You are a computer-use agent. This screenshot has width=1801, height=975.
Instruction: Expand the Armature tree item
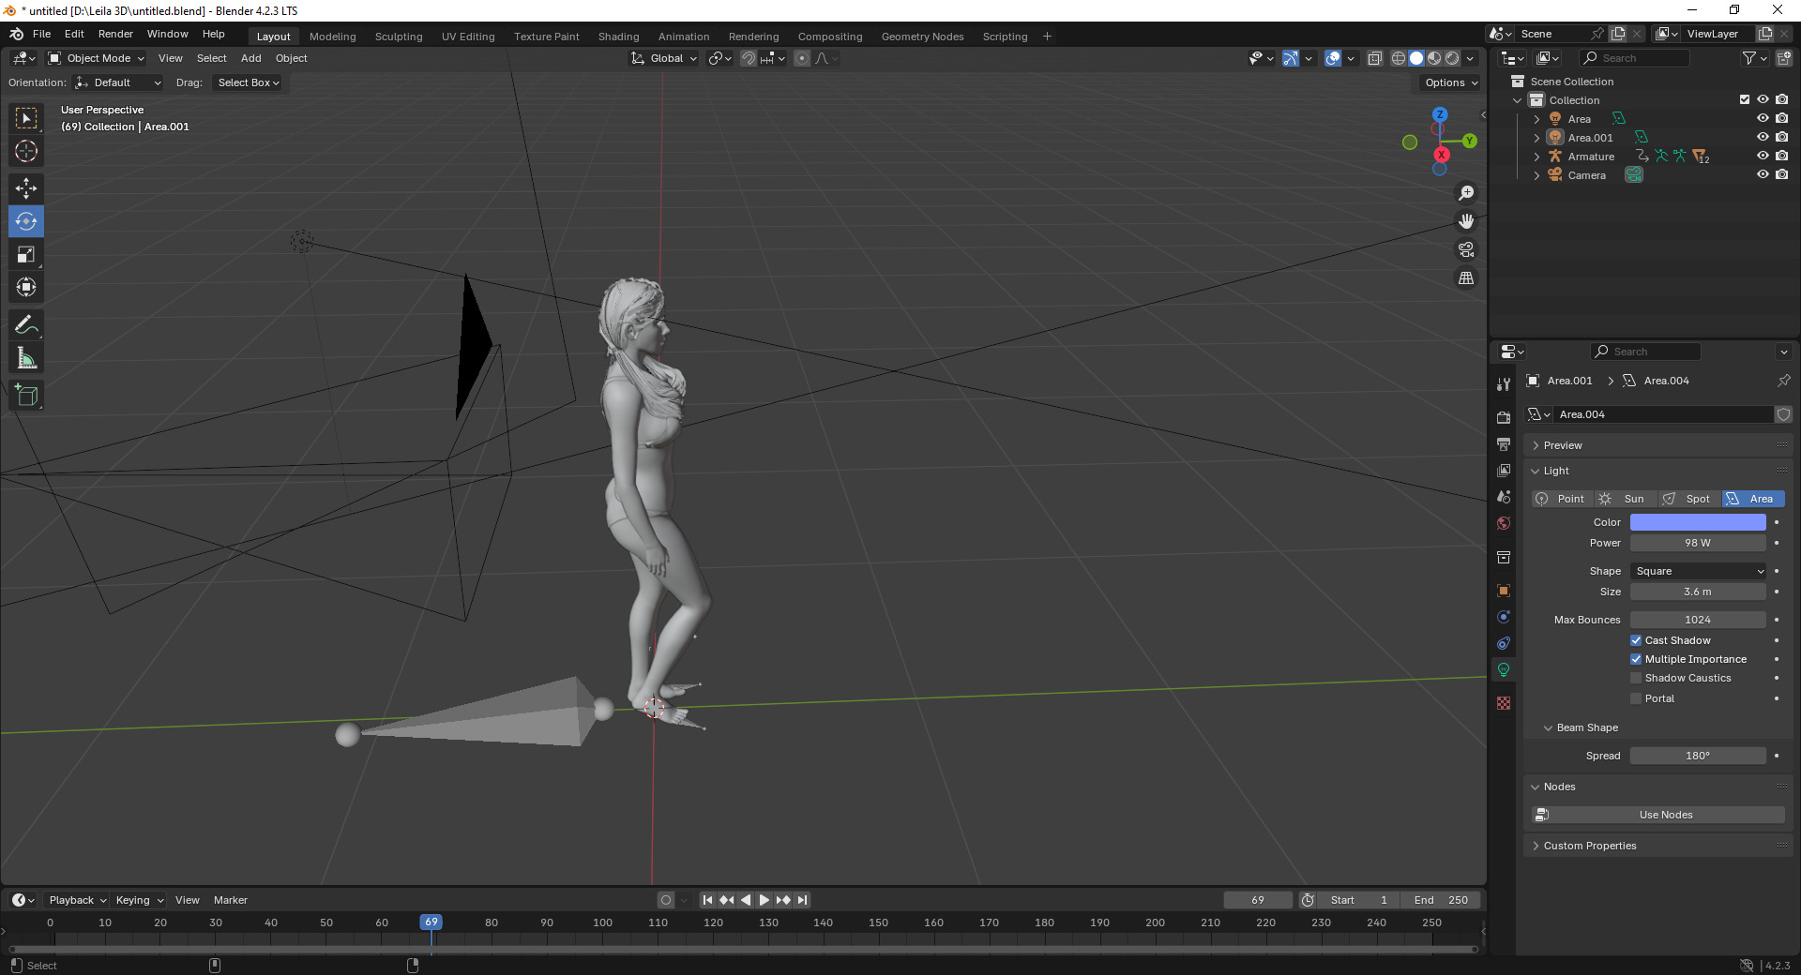coord(1536,157)
